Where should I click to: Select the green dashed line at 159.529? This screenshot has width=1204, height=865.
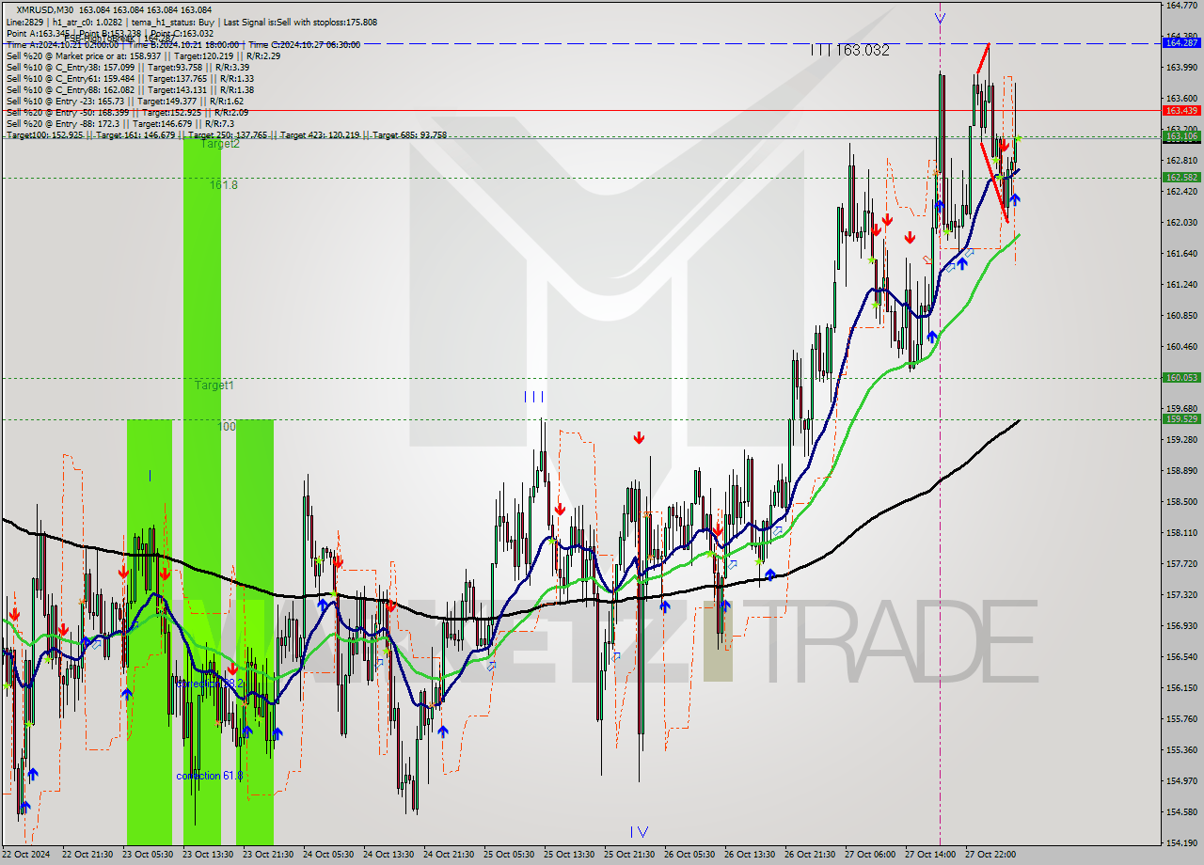(580, 419)
